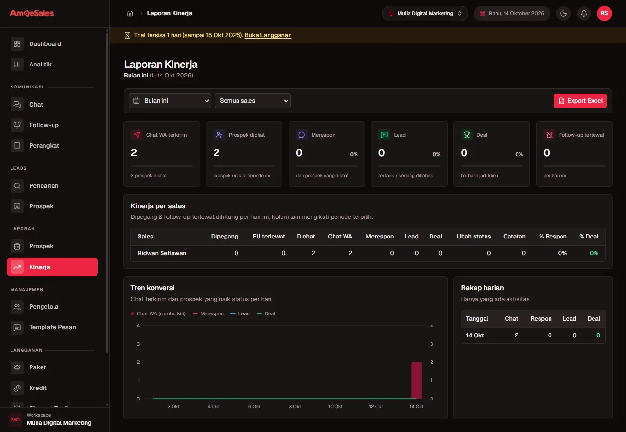Toggle the Merespon legend item

tap(208, 314)
